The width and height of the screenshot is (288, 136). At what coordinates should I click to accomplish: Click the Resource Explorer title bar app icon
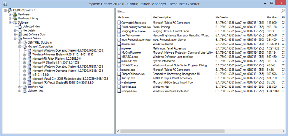5,4
